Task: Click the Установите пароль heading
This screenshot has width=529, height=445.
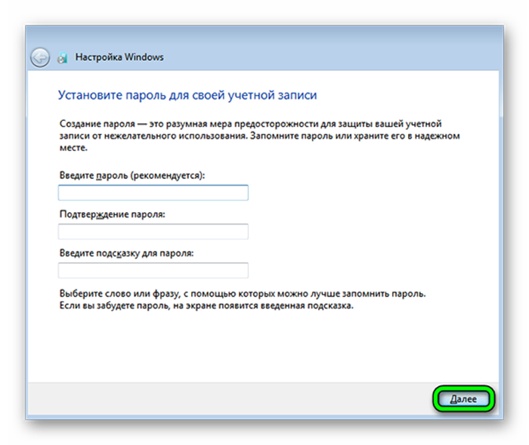Action: pyautogui.click(x=187, y=96)
